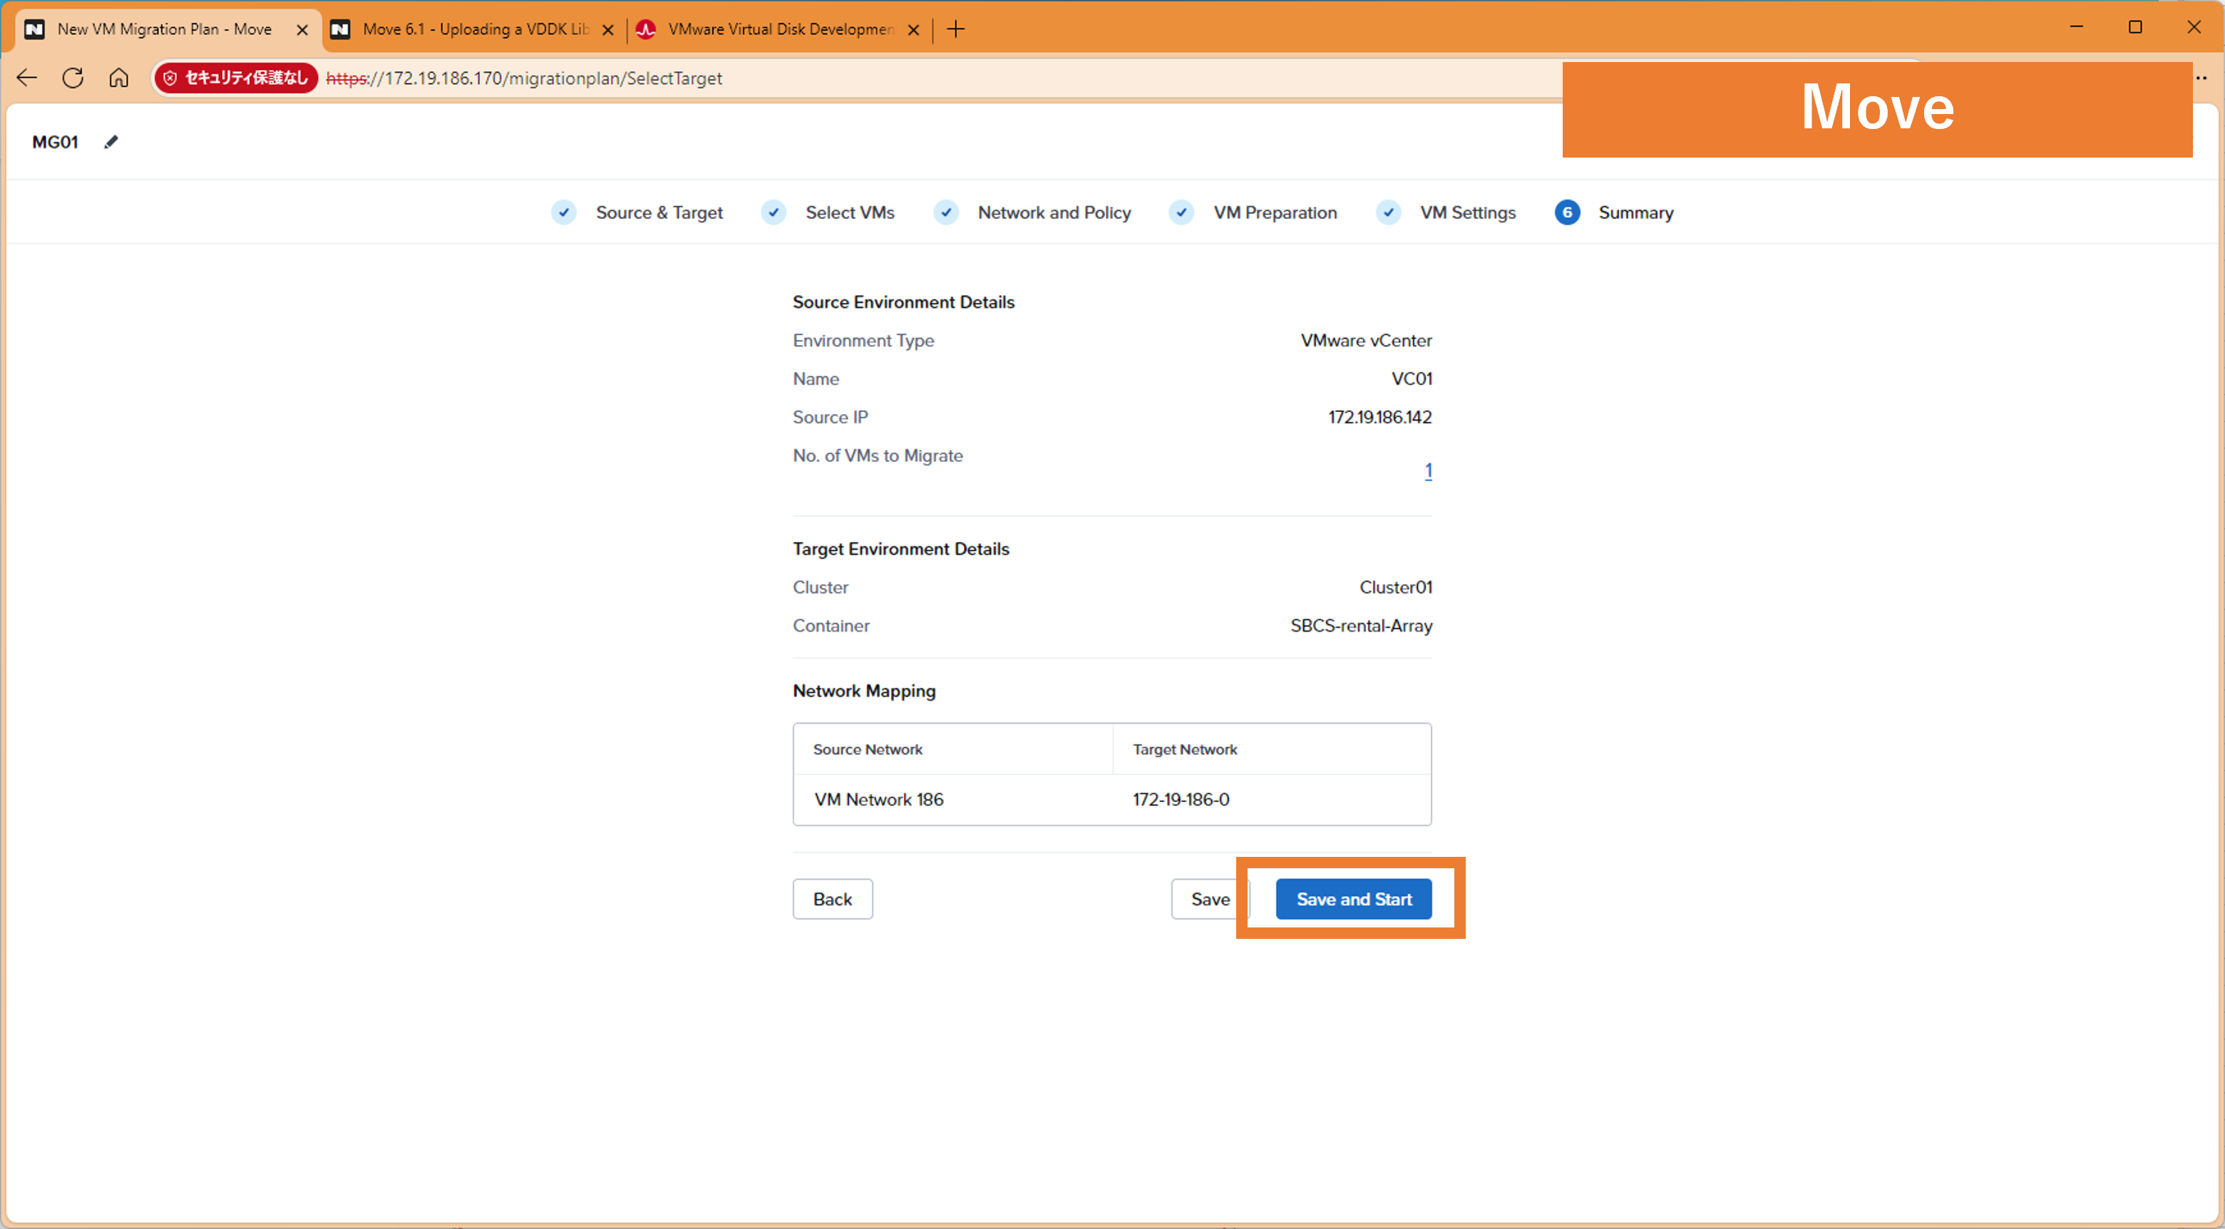Viewport: 2225px width, 1229px height.
Task: Click the Network Mapping heading
Action: pos(864,691)
